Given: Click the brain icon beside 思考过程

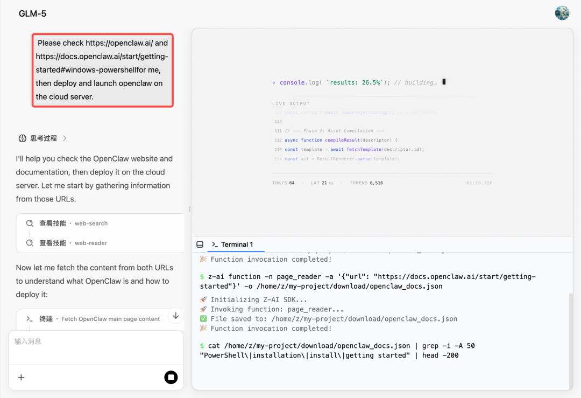Looking at the screenshot, I should point(22,138).
